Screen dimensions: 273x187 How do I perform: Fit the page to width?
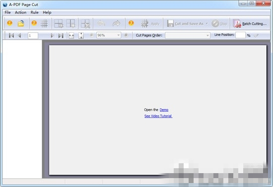71,36
